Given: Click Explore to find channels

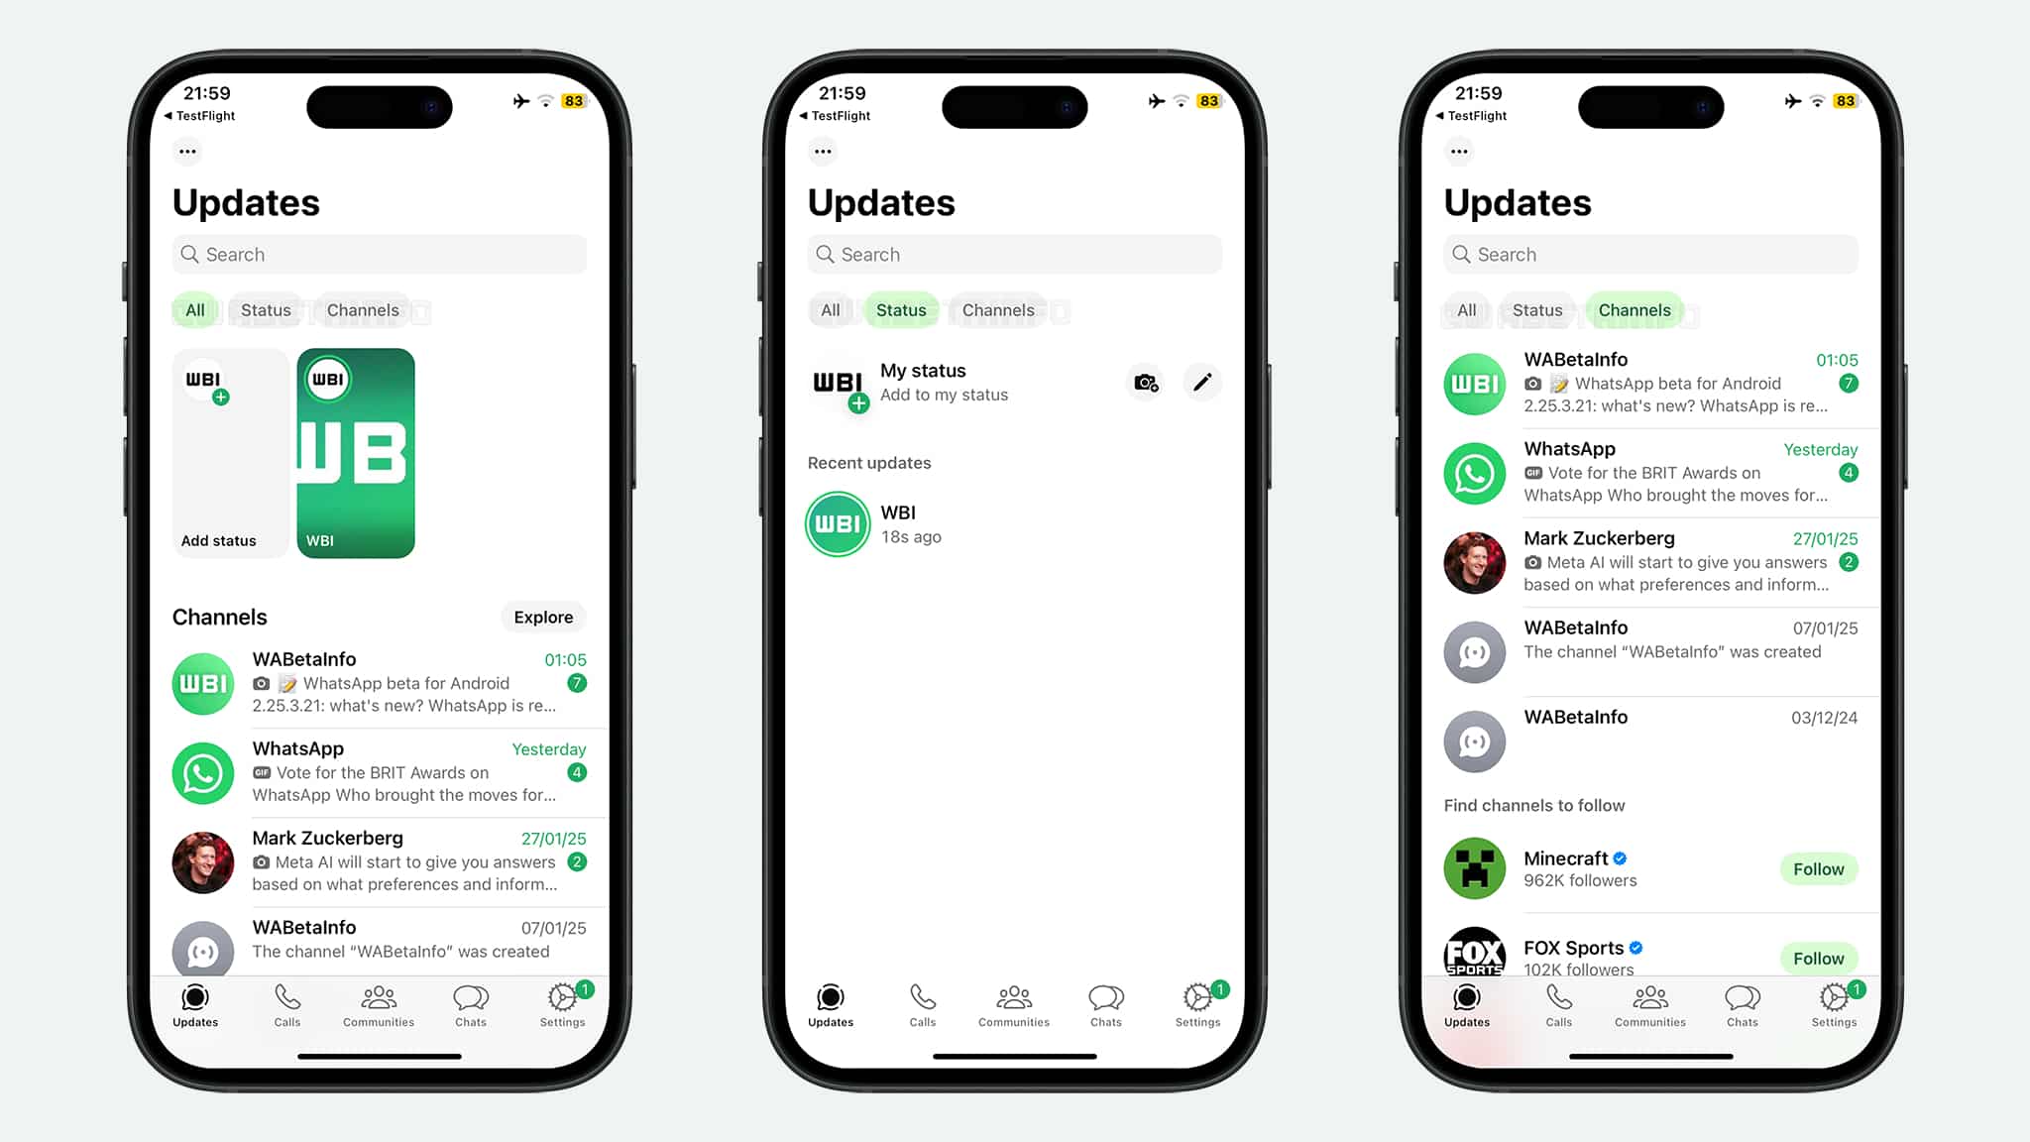Looking at the screenshot, I should (542, 617).
